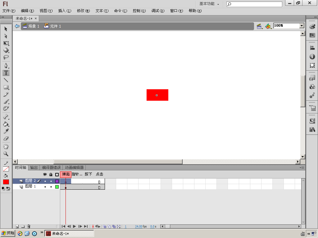318x238 pixels.
Task: Toggle lock all layers header icon
Action: (x=51, y=174)
